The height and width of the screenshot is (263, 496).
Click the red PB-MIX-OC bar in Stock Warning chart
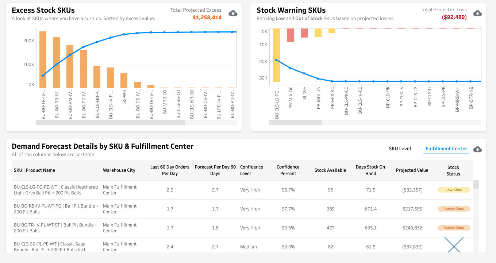point(290,35)
